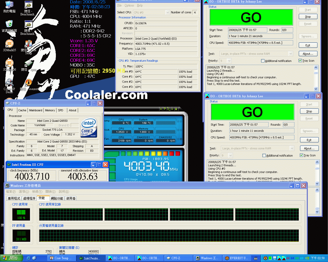328x262 pixels.
Task: Switch to the Mainboard tab in CPU-Z
Action: 36,110
